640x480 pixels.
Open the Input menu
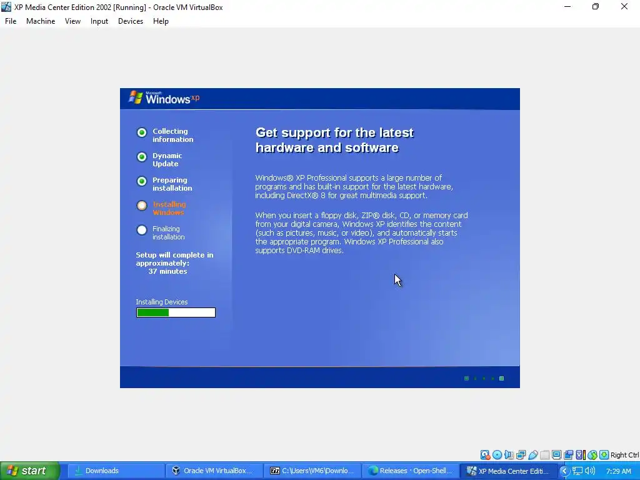pyautogui.click(x=99, y=21)
